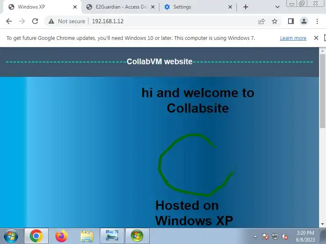View the Not secure site warning
Image resolution: width=326 pixels, height=244 pixels.
click(67, 21)
